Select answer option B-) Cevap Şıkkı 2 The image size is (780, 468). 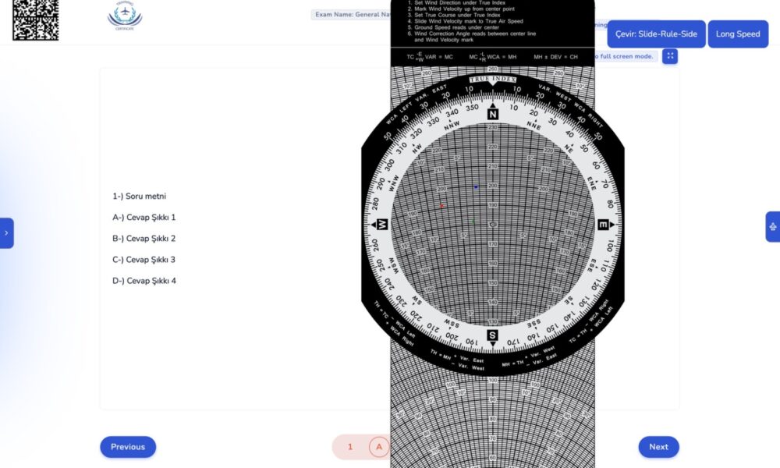click(144, 239)
